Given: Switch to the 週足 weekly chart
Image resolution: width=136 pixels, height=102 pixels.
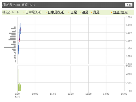Looking at the screenshot, I should (x=85, y=12).
